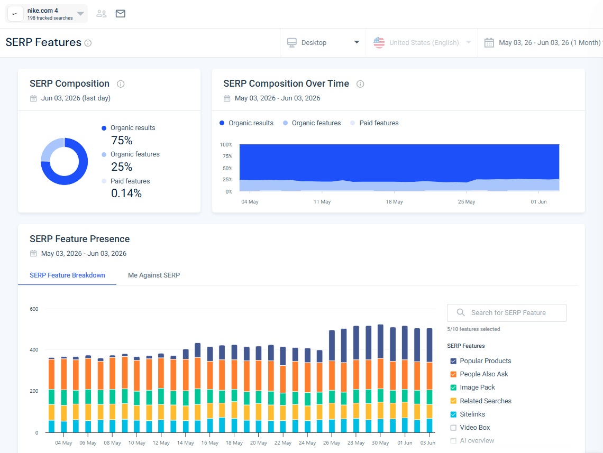Click the '198 tracked searches' text
This screenshot has width=603, height=453.
tap(50, 18)
